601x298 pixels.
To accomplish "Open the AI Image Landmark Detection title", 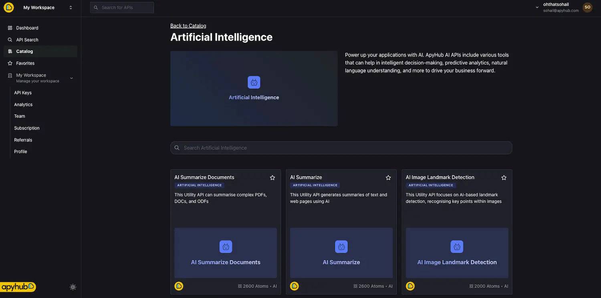I will coord(440,177).
